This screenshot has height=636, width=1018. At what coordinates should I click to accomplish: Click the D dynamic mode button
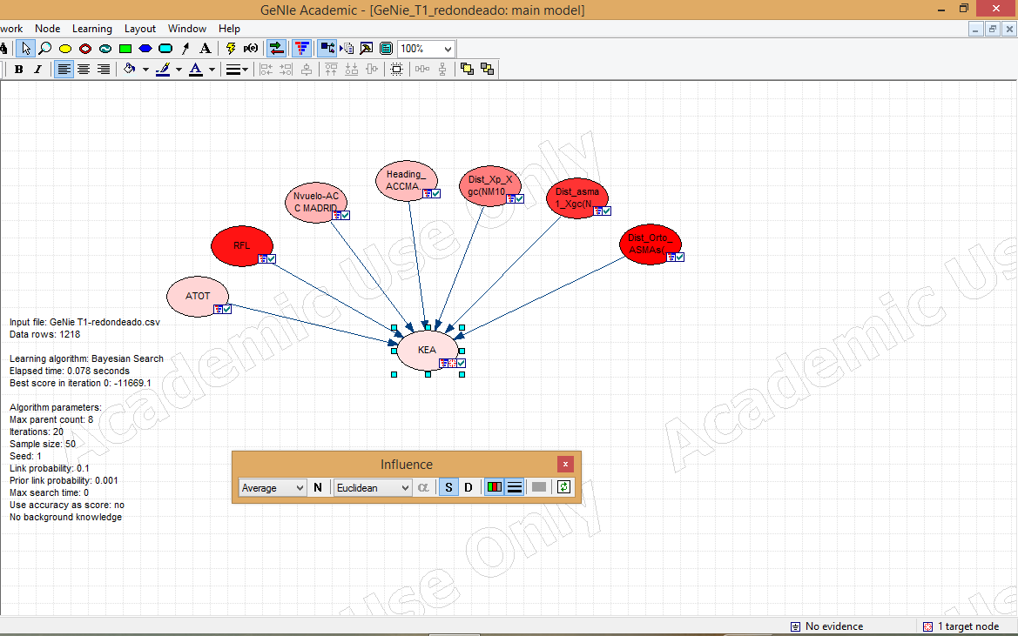pyautogui.click(x=469, y=487)
